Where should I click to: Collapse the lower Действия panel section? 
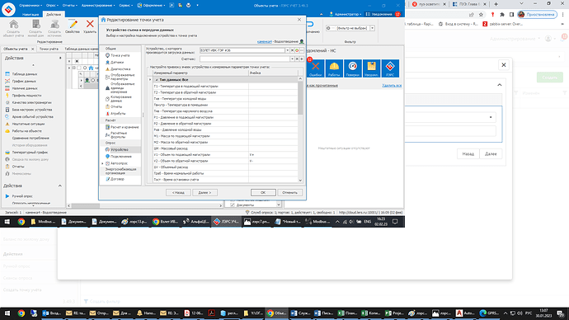pos(60,186)
